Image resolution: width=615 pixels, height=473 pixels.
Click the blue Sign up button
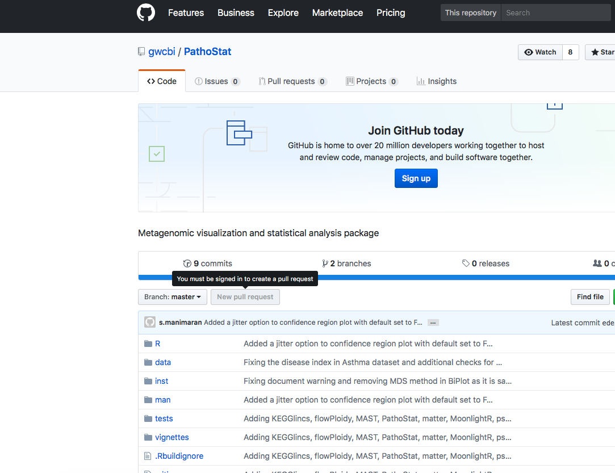[x=416, y=178]
